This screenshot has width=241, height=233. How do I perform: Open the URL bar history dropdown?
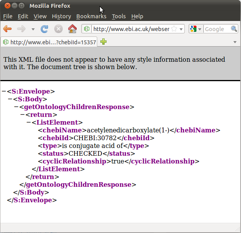181,29
